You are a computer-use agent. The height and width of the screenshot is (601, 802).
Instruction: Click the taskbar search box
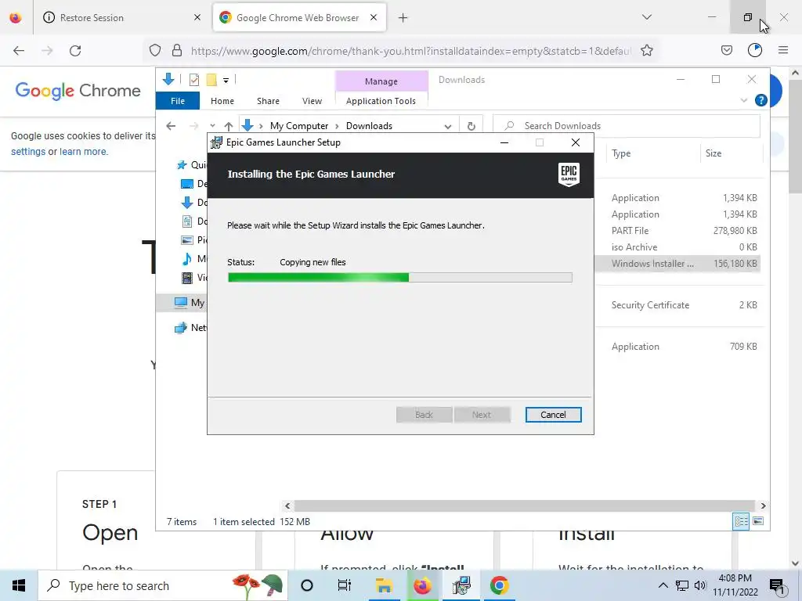[x=163, y=585]
